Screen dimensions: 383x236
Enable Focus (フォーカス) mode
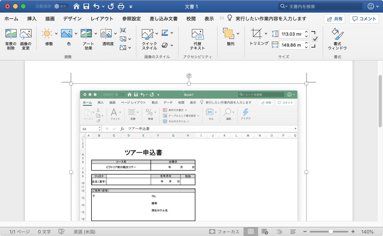(224, 232)
